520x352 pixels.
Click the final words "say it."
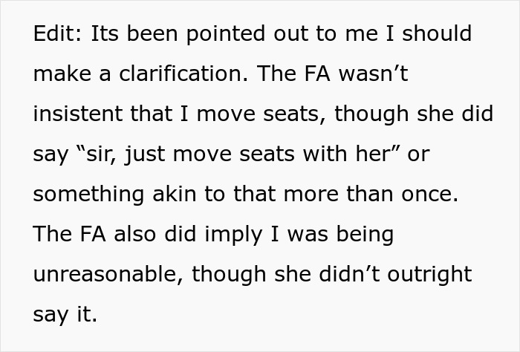click(65, 315)
